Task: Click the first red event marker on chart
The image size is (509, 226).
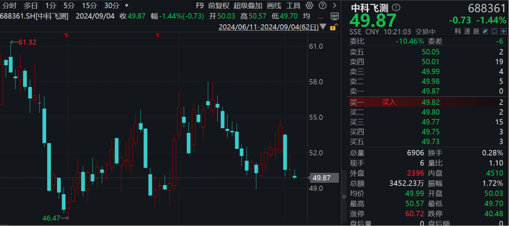Action: pos(66,35)
